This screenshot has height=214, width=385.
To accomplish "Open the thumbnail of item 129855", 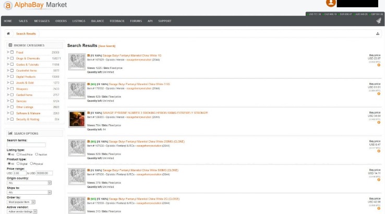I will point(77,119).
